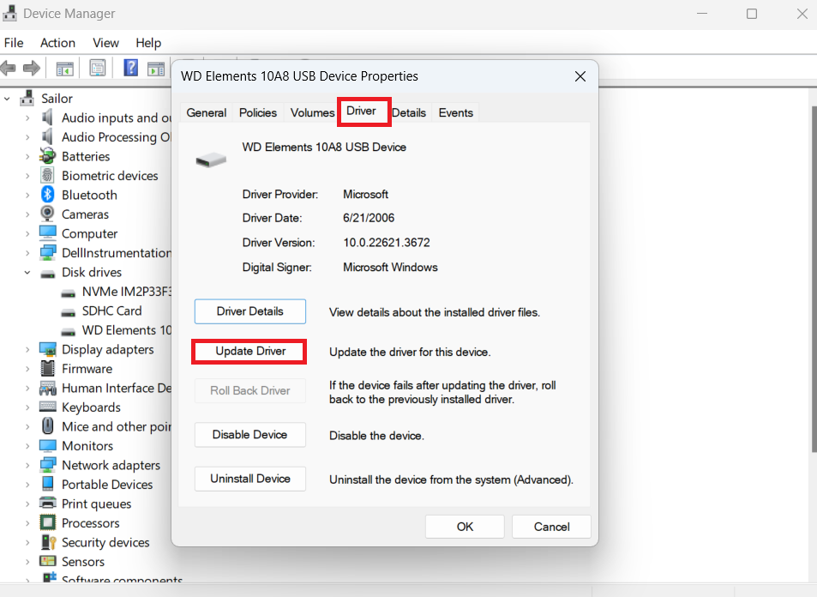Confirm the dialog with OK

click(465, 527)
